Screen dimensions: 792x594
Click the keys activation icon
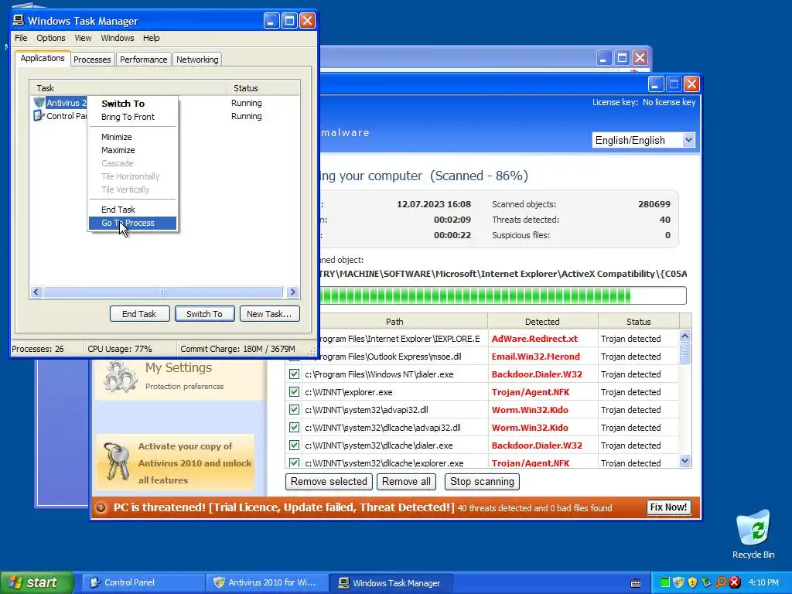pos(117,462)
